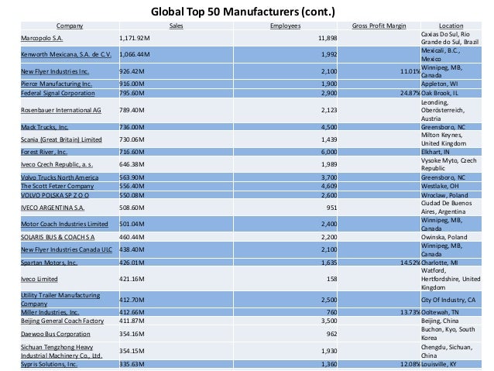Select the 6,000 employees value
494x371 pixels.
click(x=329, y=152)
